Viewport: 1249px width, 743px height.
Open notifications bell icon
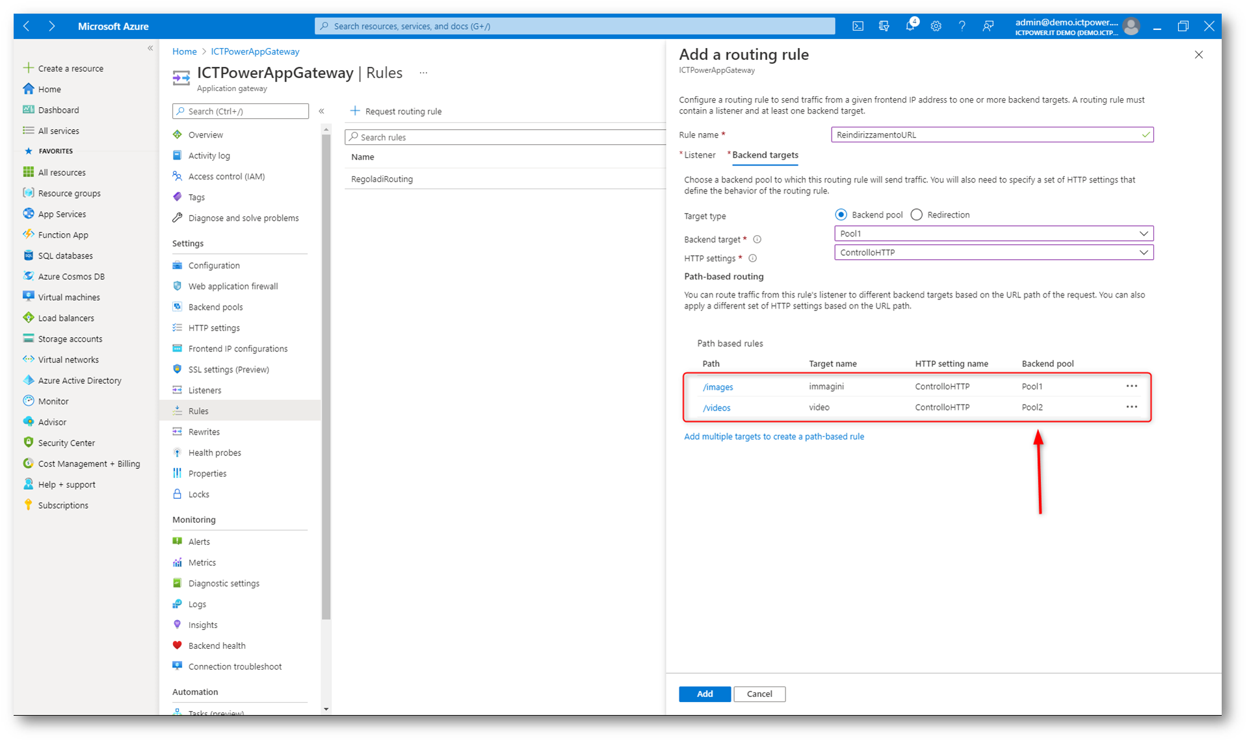(910, 26)
